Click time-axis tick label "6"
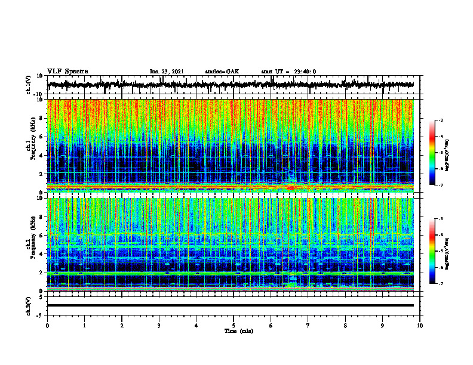This screenshot has width=473, height=365. [x=271, y=326]
